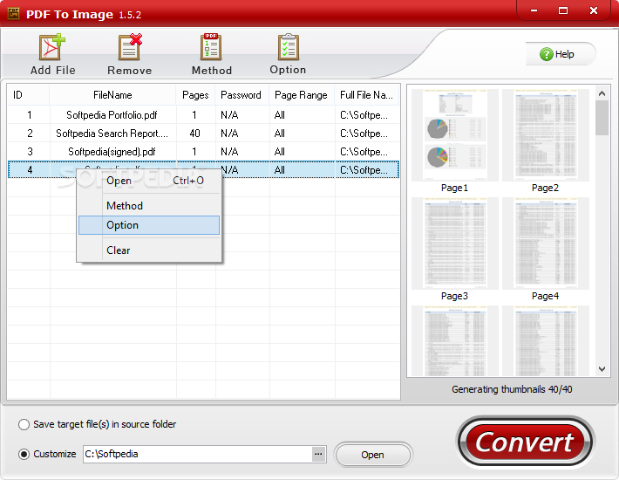Close the PDF To Image window
Image resolution: width=619 pixels, height=480 pixels.
pos(594,10)
